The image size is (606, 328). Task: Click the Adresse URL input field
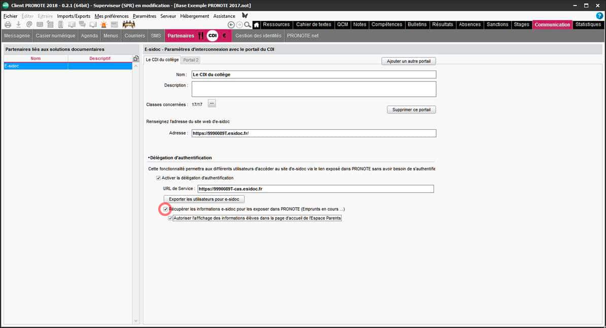(x=313, y=133)
